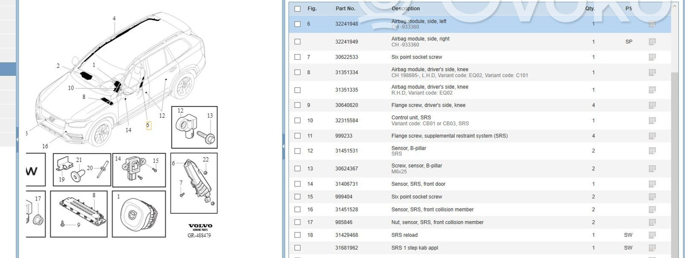This screenshot has width=685, height=258.
Task: Collapse the left sidebar using its arrow handle
Action: coord(17,139)
